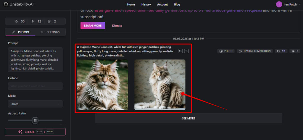Click the LEARN MORE button
Screen dimensions: 303x140
93,26
